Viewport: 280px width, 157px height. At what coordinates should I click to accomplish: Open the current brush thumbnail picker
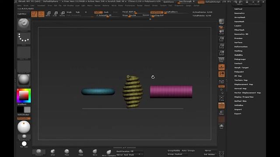pyautogui.click(x=24, y=24)
